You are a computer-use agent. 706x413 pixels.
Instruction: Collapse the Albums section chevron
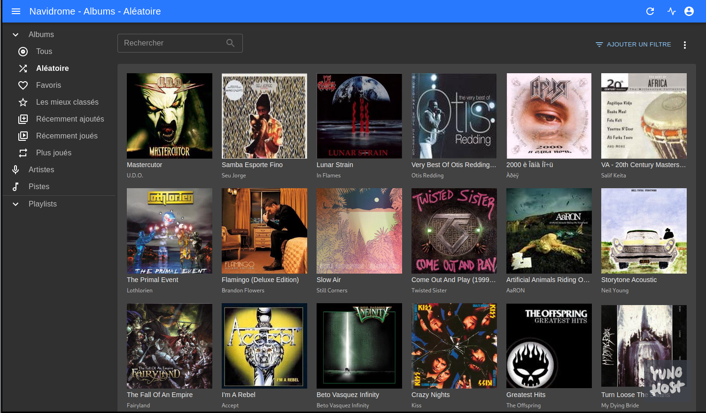point(16,35)
